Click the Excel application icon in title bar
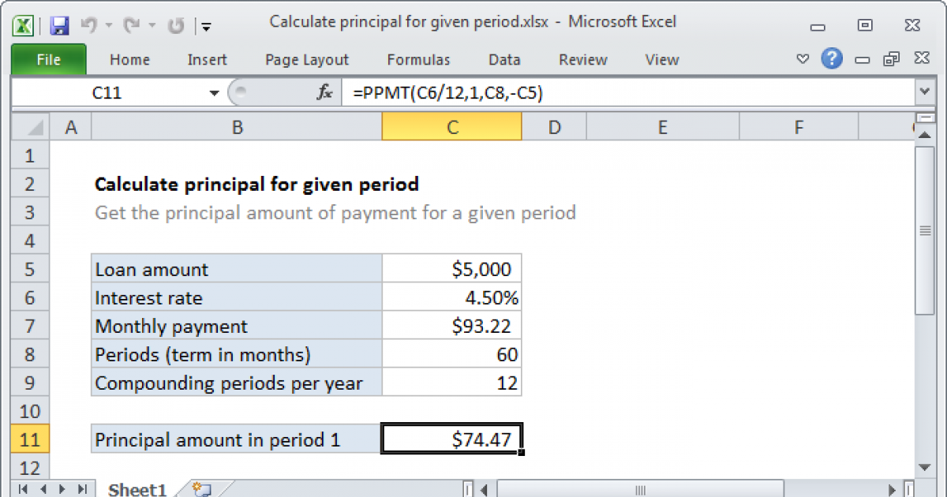This screenshot has height=497, width=947. pos(24,25)
